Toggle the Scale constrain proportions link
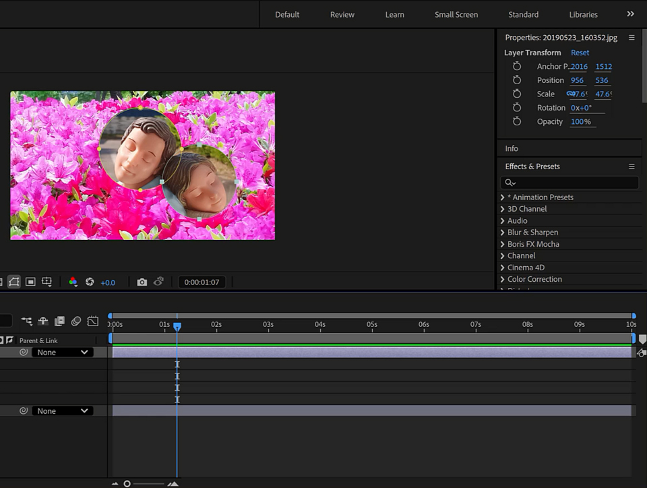Viewport: 647px width, 488px height. point(570,94)
